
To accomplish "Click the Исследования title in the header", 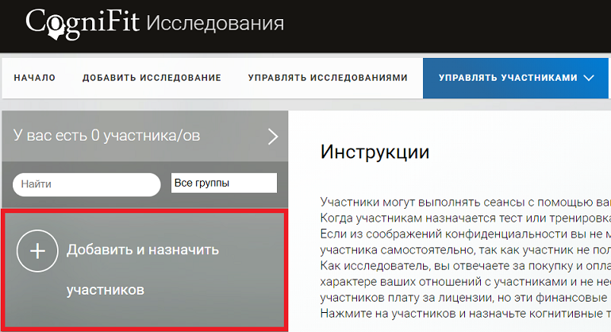I will [215, 23].
